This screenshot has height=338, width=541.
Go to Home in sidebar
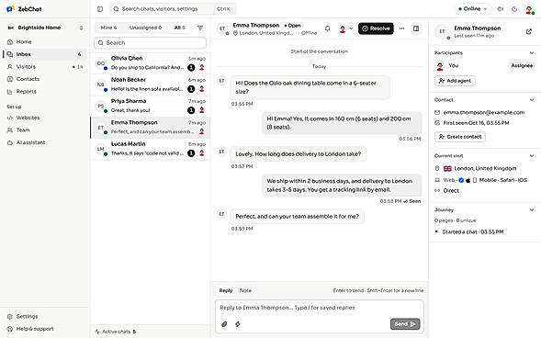point(45,41)
